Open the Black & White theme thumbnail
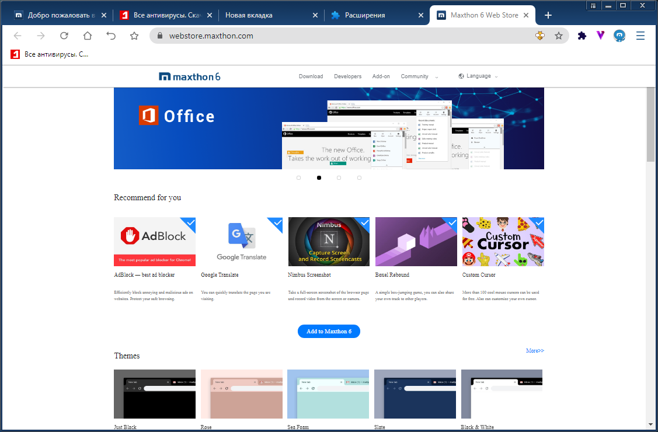Viewport: 658px width, 432px height. pos(502,394)
